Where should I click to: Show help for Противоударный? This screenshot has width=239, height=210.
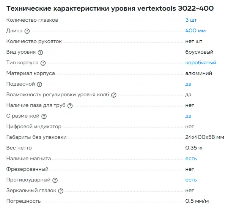[55, 180]
